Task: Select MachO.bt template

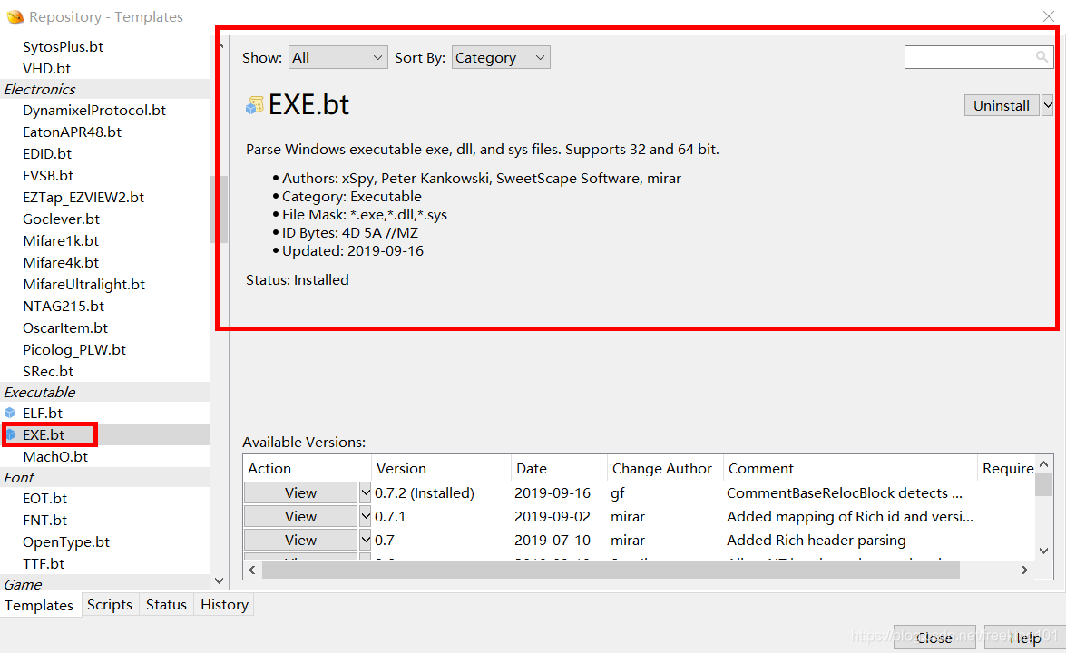Action: pyautogui.click(x=55, y=456)
